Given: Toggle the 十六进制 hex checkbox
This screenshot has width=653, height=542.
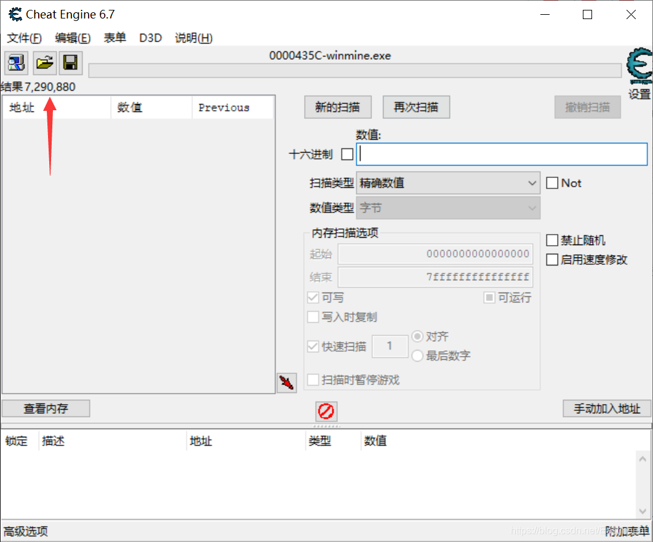Looking at the screenshot, I should click(347, 154).
